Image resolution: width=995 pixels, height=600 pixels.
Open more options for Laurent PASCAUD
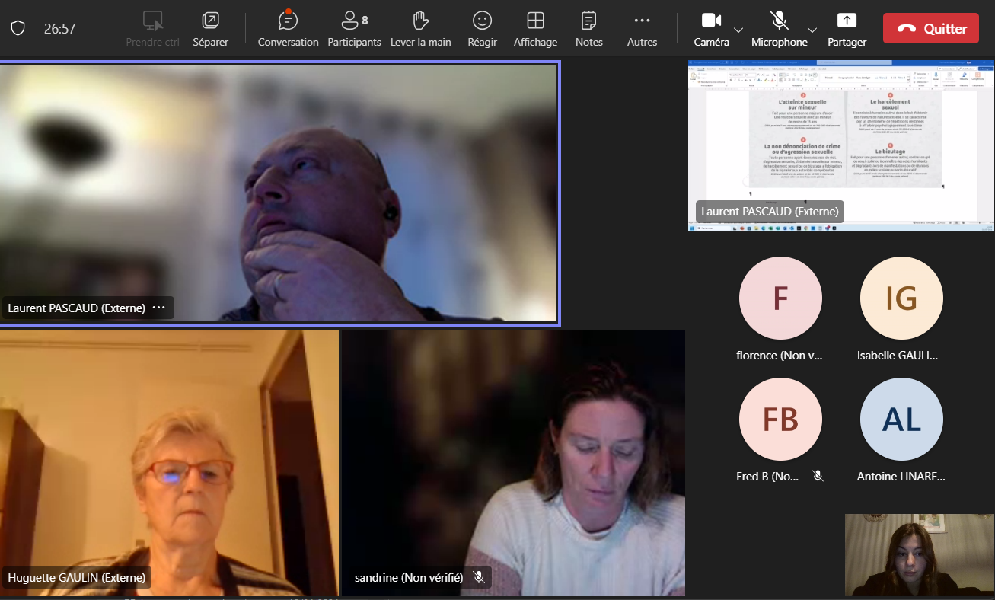[158, 308]
